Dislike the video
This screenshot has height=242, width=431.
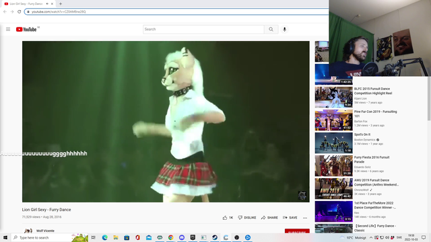pyautogui.click(x=247, y=218)
